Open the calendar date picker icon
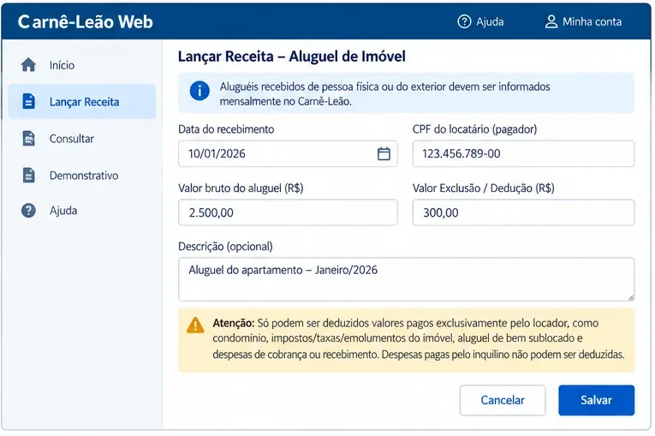Image resolution: width=655 pixels, height=436 pixels. point(384,153)
